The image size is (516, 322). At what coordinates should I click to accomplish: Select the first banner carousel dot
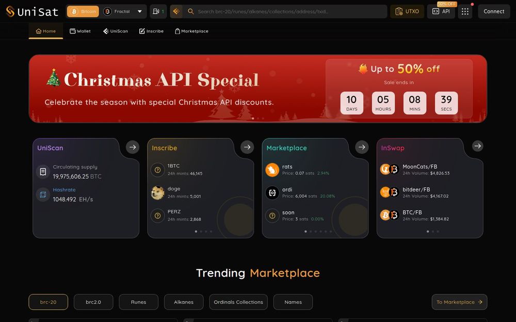(x=253, y=118)
